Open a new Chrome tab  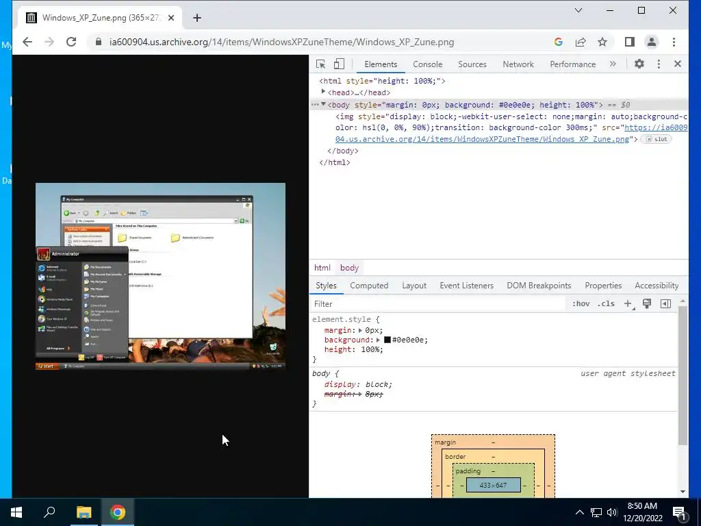197,18
